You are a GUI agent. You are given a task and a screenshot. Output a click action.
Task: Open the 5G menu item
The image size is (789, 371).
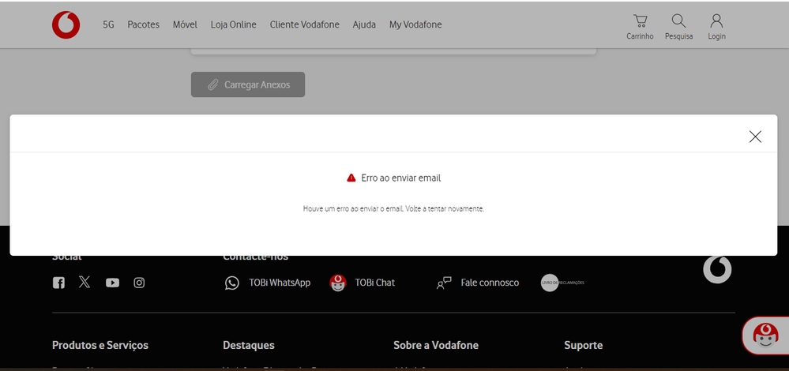[108, 24]
